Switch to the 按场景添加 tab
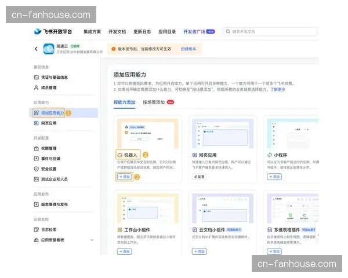The image size is (348, 278). click(x=154, y=102)
